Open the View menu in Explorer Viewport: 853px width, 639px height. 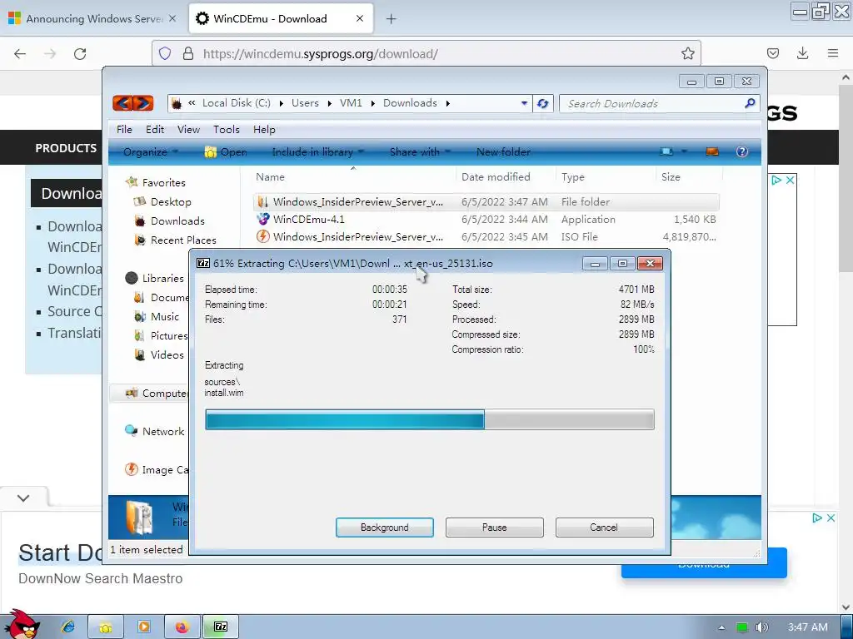coord(188,129)
